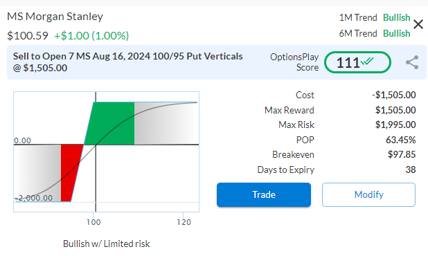
Task: Click the Bullish w/ Limited risk caption
Action: pos(107,244)
